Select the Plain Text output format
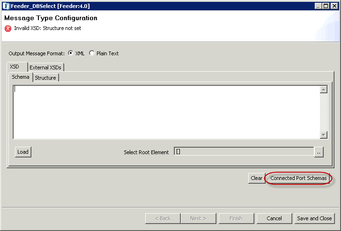The width and height of the screenshot is (341, 231). pos(92,53)
